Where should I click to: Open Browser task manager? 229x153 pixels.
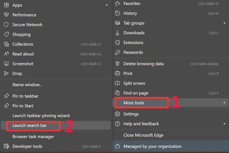click(x=33, y=137)
